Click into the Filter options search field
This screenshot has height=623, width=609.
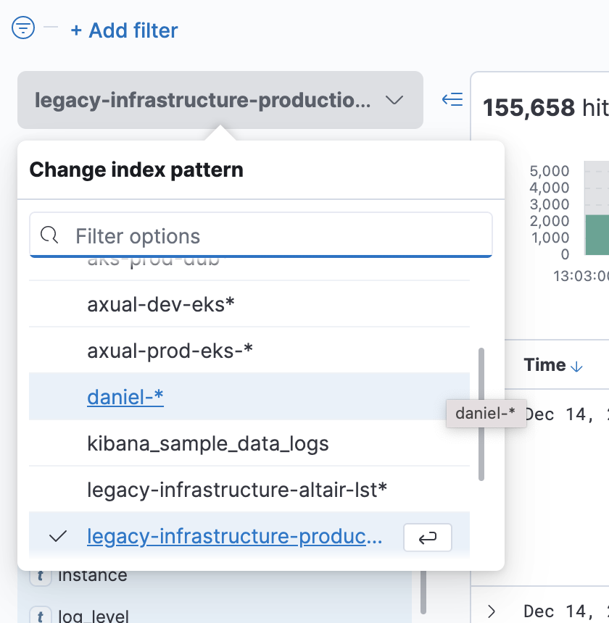click(275, 235)
